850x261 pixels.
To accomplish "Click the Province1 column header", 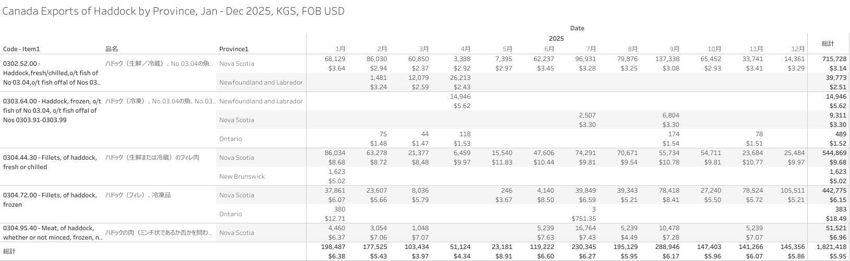I will click(x=233, y=49).
